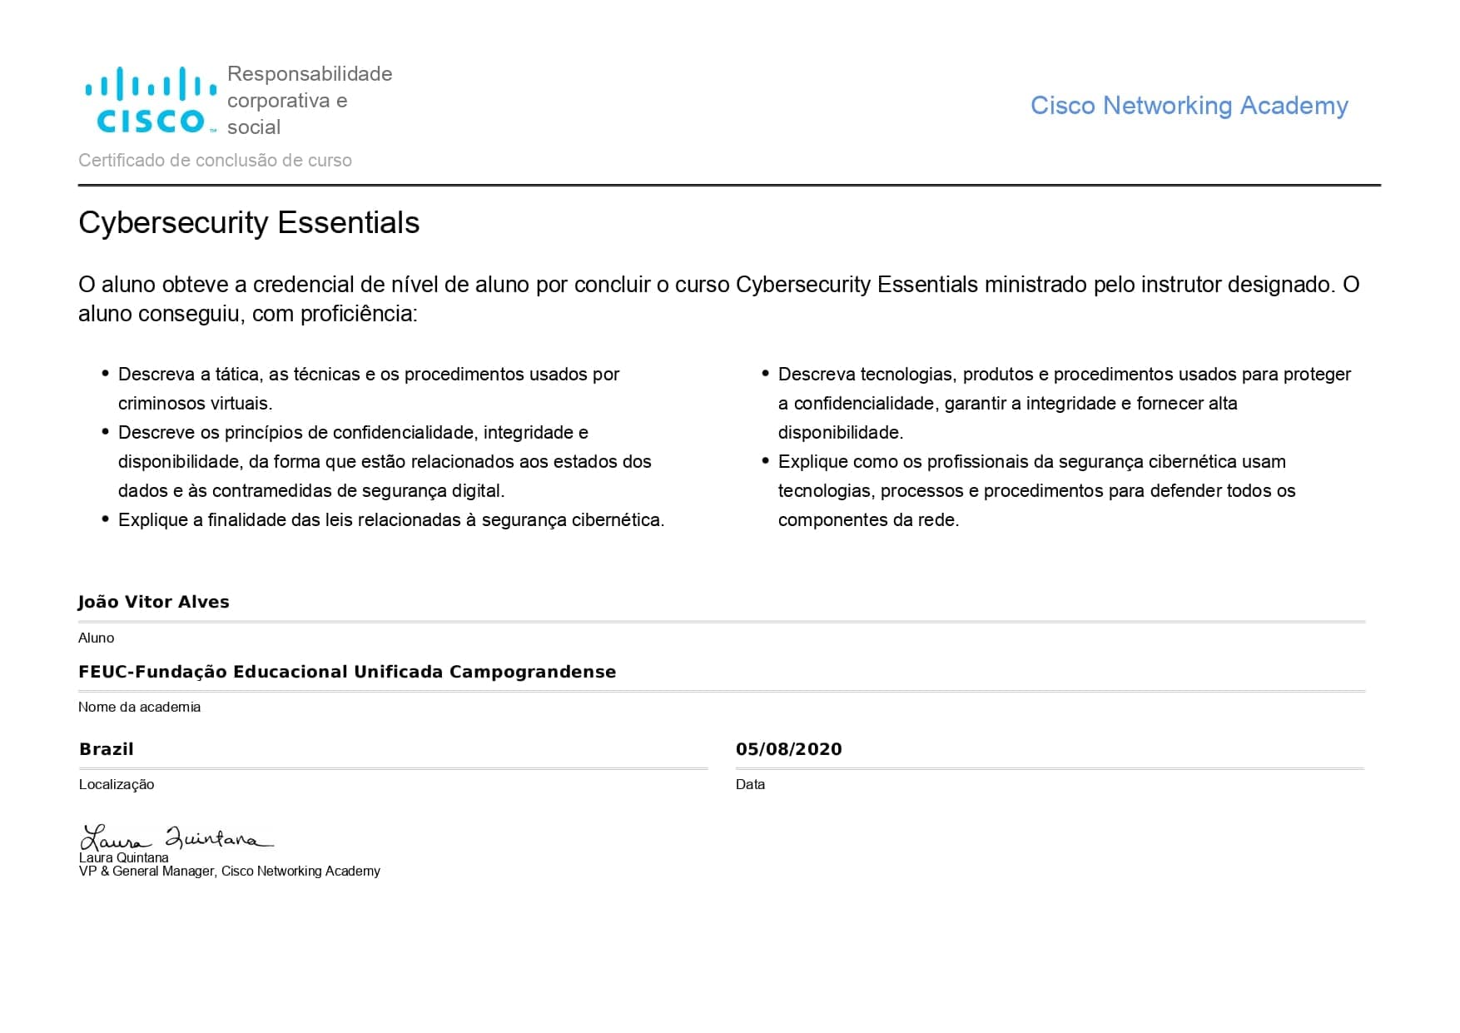Click 'Responsabilidade corporativa e social' text
The image size is (1460, 1033).
(x=309, y=101)
